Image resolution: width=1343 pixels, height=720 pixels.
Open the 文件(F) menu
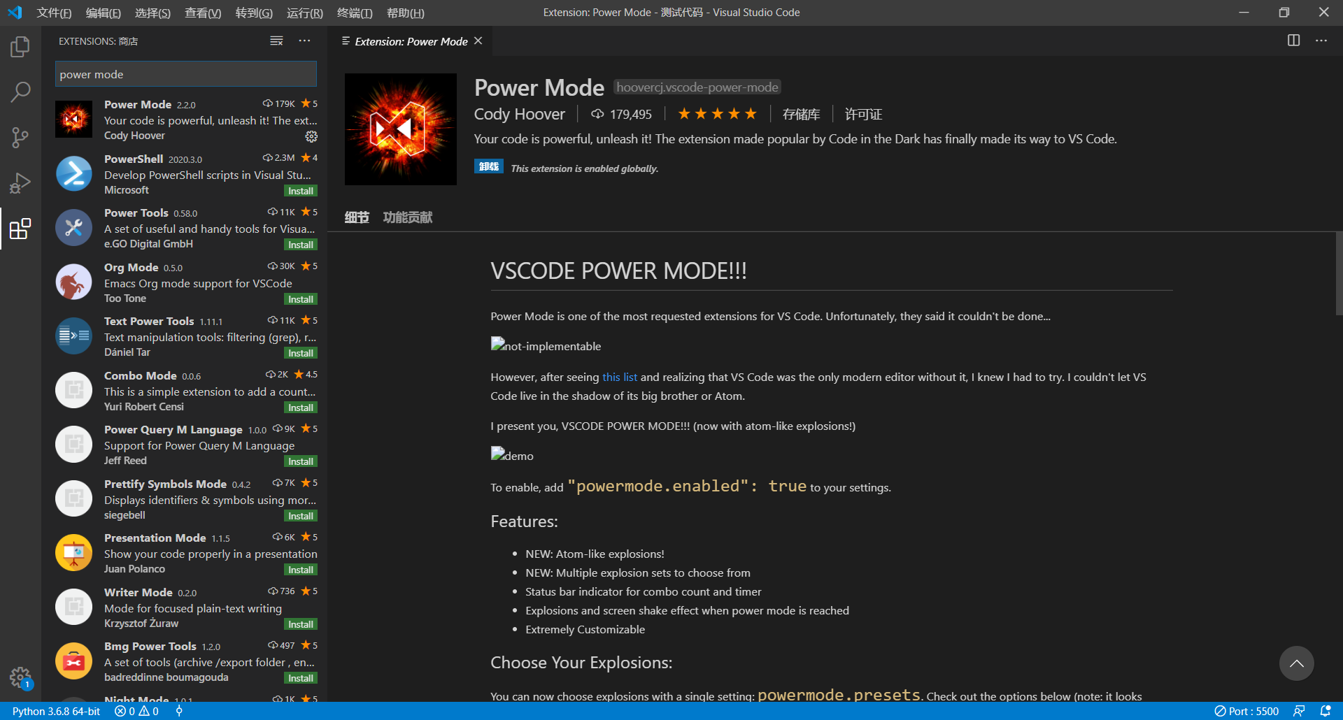pyautogui.click(x=54, y=13)
